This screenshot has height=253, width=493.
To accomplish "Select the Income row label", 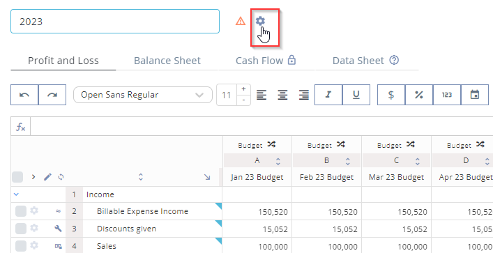I will pos(100,194).
